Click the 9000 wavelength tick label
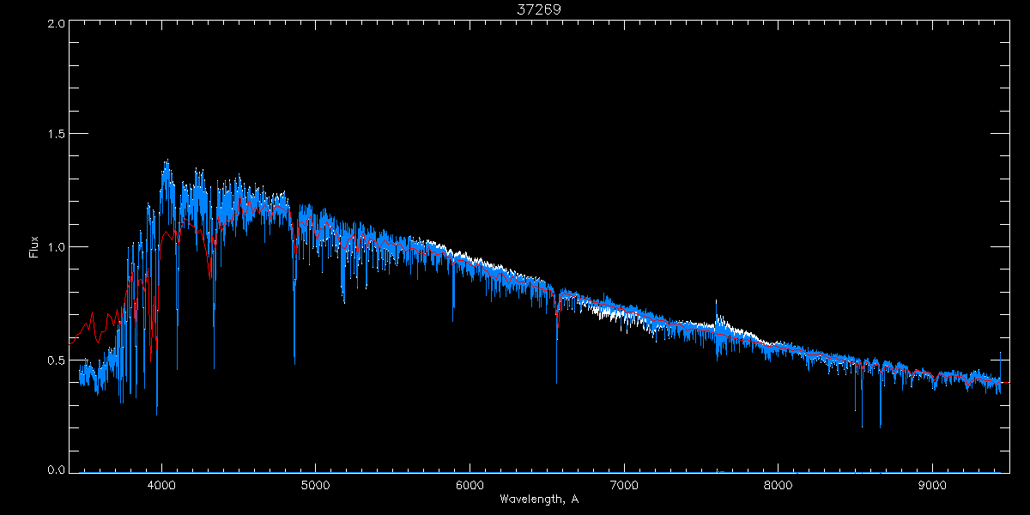The image size is (1030, 515). (932, 483)
